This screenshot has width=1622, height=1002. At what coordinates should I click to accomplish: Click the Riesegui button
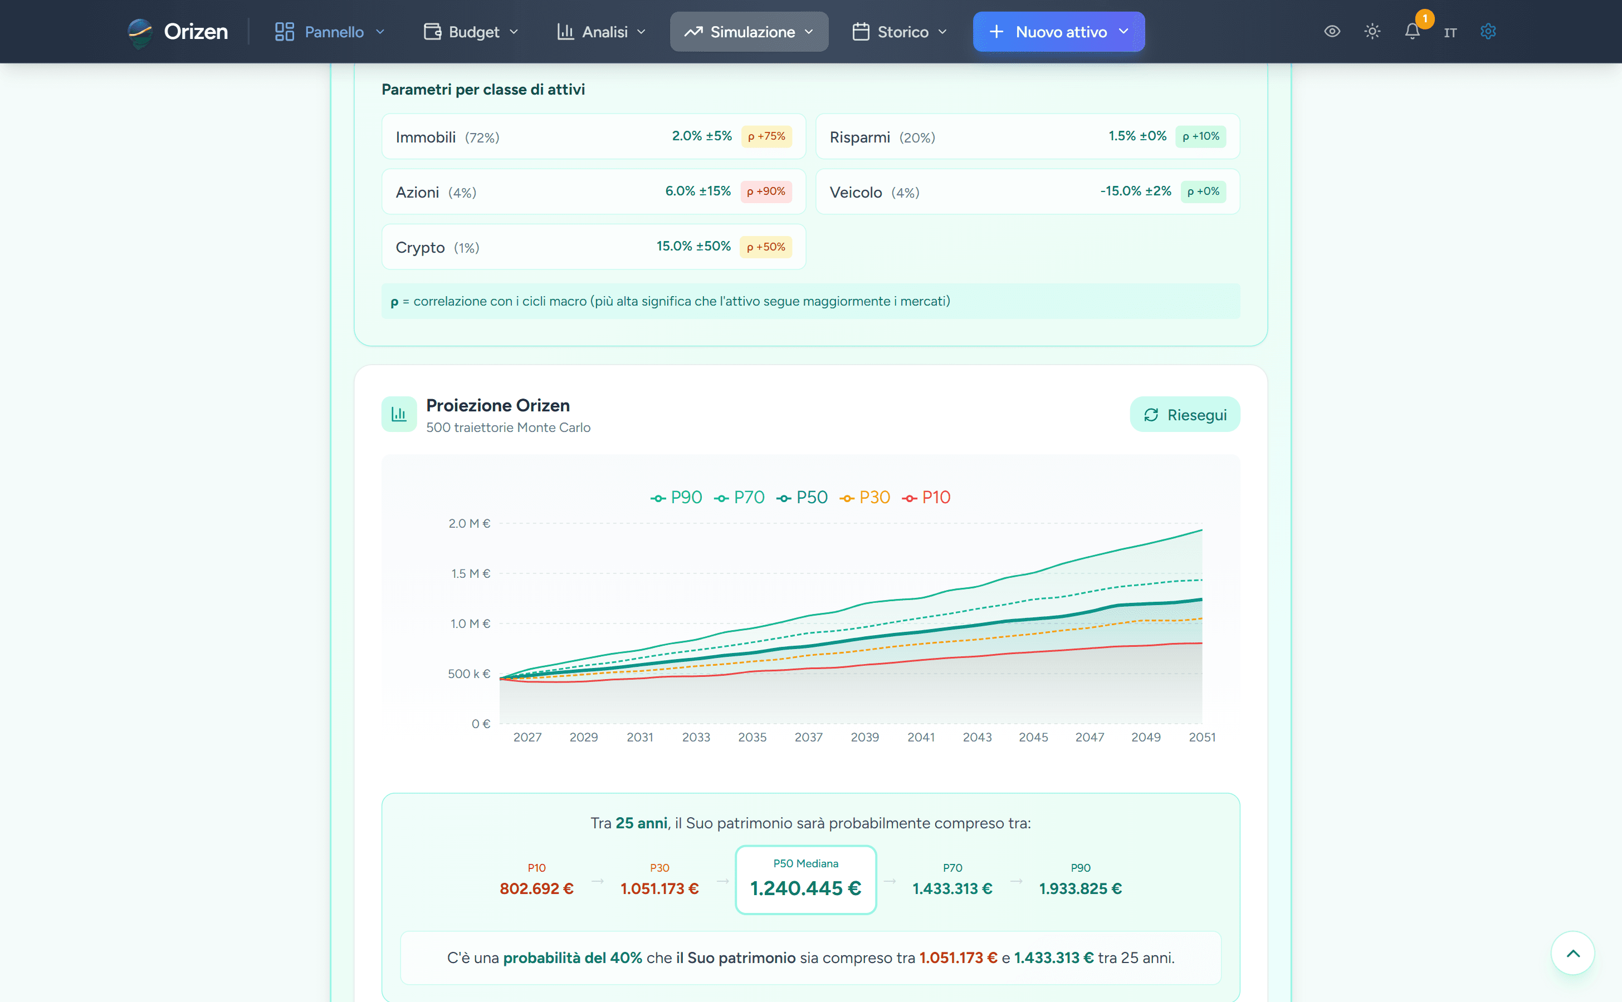click(1184, 414)
